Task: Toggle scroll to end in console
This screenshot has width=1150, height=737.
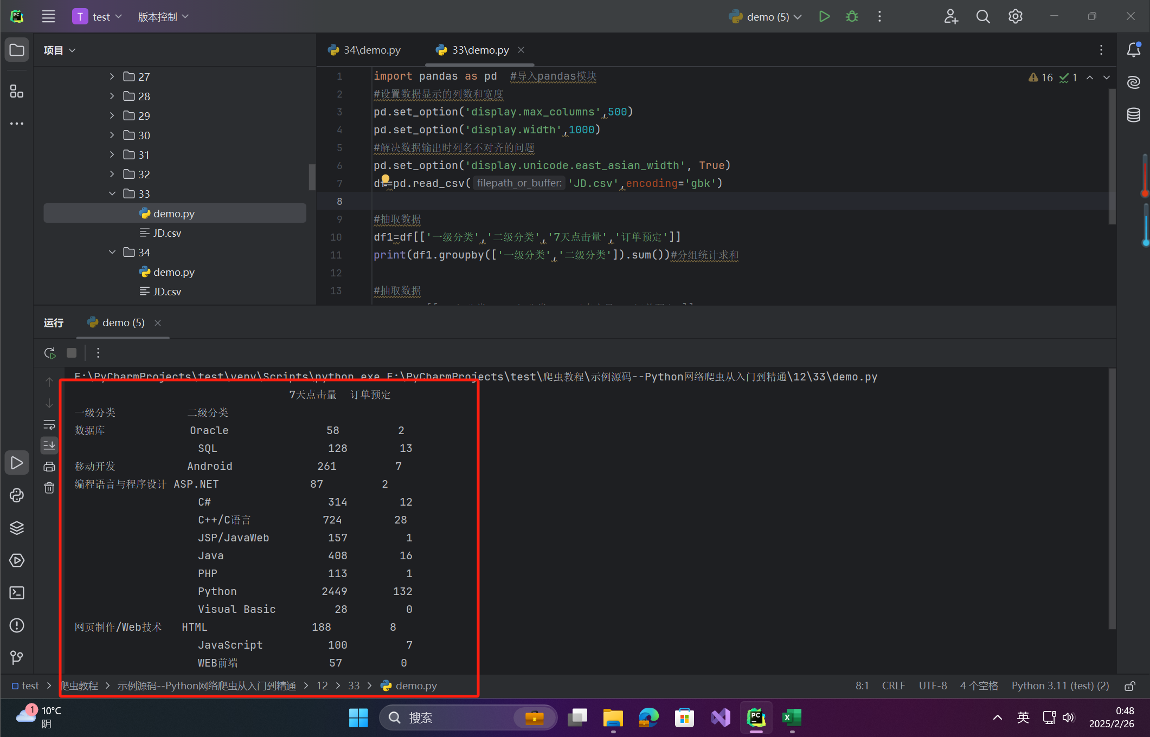Action: click(x=49, y=445)
